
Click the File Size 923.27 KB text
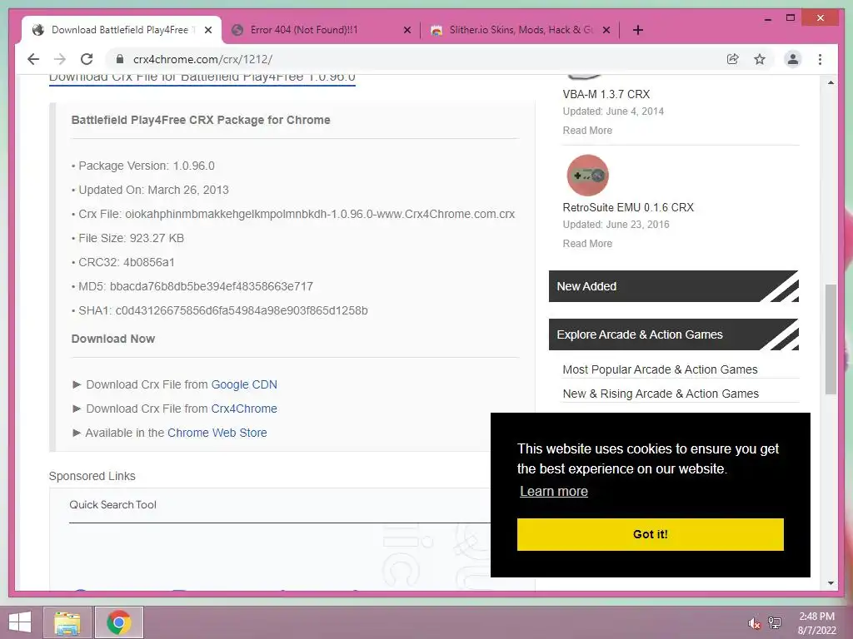pyautogui.click(x=131, y=238)
